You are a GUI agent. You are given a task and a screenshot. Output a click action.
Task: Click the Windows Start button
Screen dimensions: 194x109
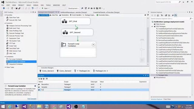pyautogui.click(x=3, y=106)
